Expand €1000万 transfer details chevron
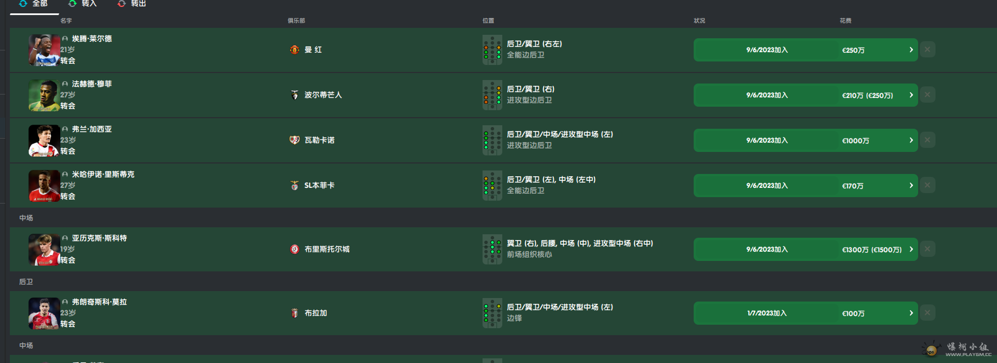Viewport: 997px width, 363px height. point(911,140)
